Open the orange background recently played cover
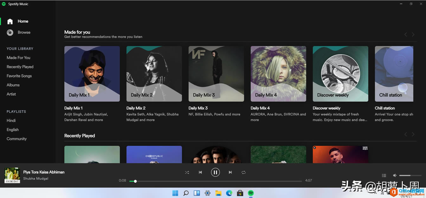426x198 pixels. (x=340, y=155)
